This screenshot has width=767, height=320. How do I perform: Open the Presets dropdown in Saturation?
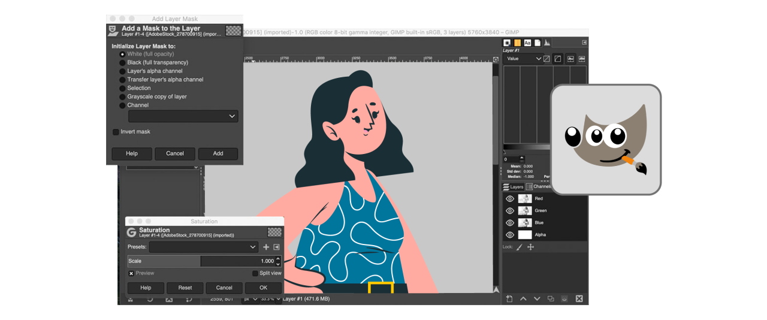pyautogui.click(x=204, y=247)
